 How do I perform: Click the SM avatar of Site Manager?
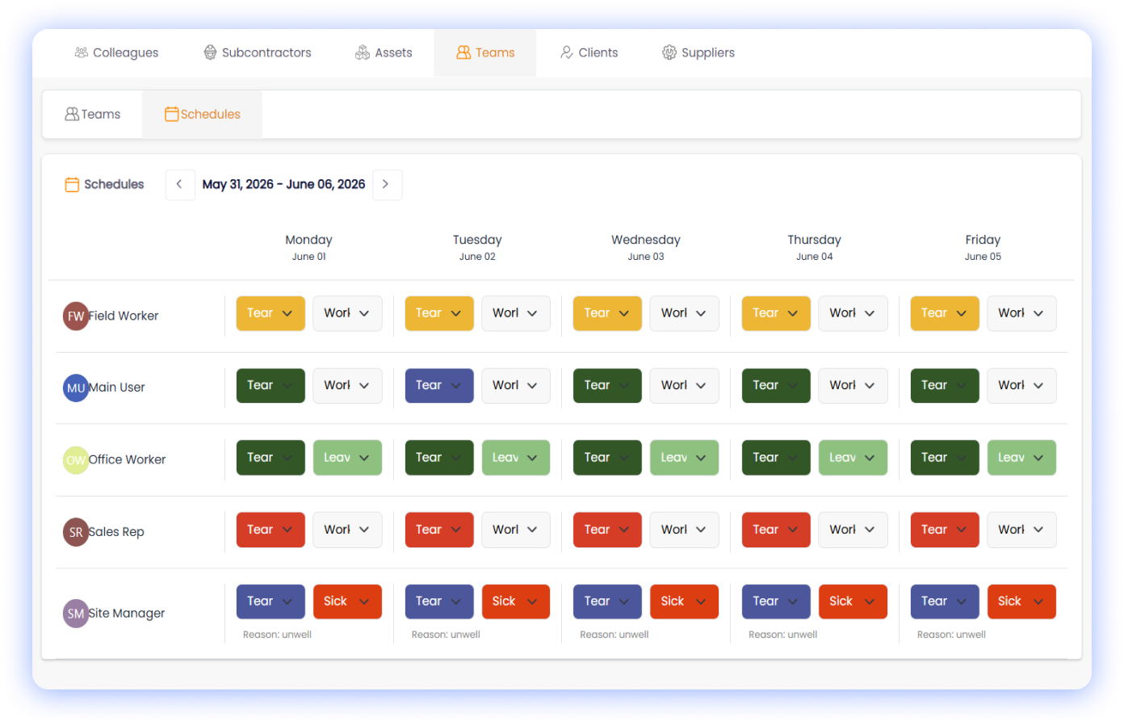click(76, 614)
